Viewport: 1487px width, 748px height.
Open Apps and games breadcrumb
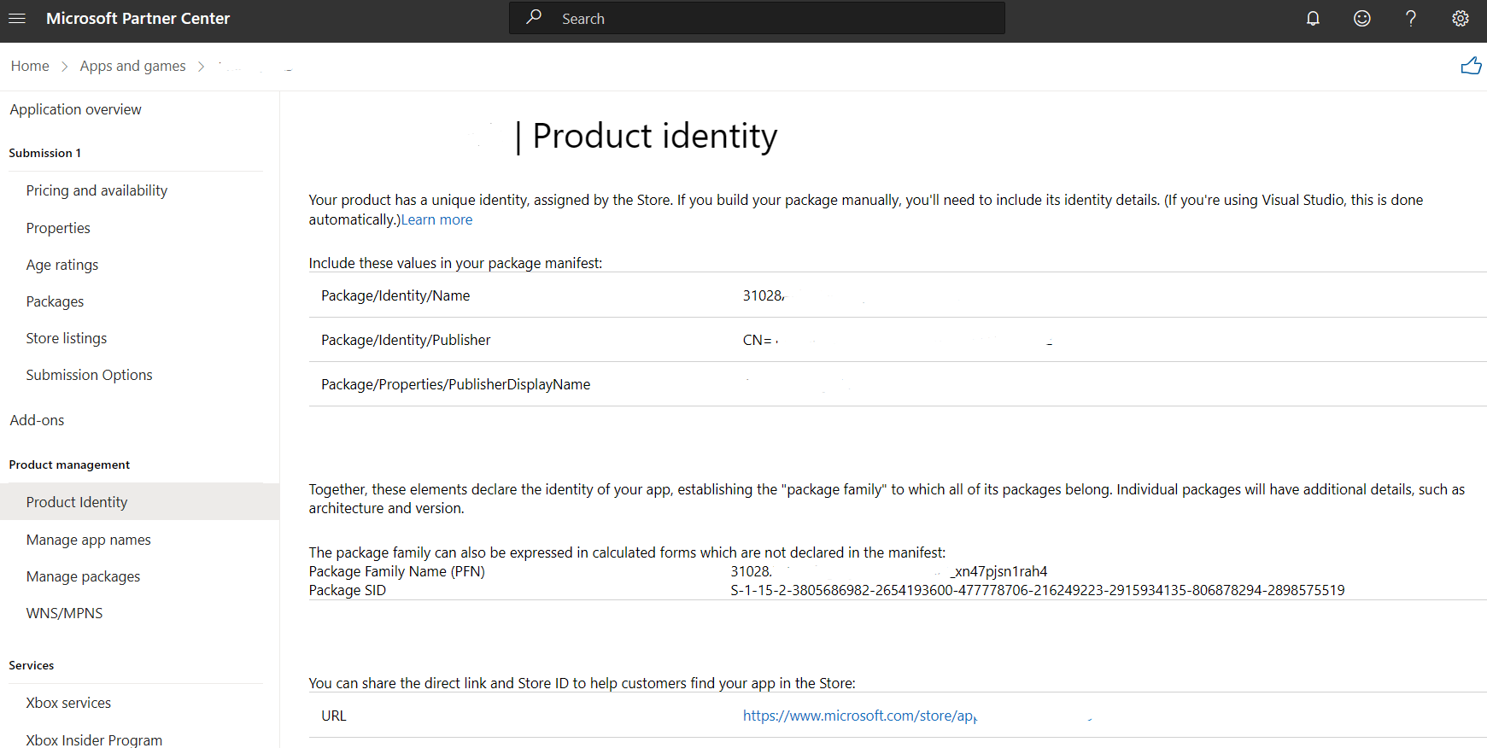coord(132,66)
